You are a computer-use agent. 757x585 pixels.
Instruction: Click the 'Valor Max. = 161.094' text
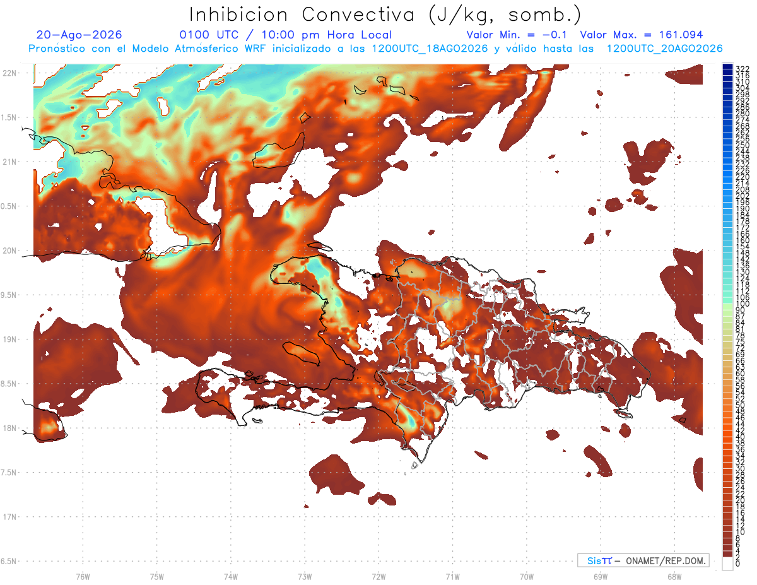click(x=641, y=35)
